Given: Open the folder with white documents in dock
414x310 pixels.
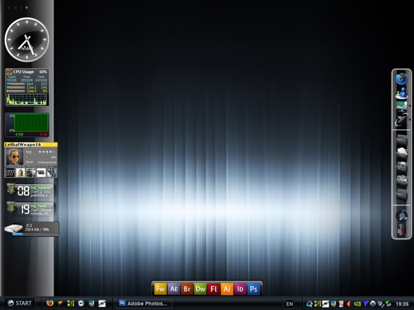Looking at the screenshot, I should [x=402, y=154].
